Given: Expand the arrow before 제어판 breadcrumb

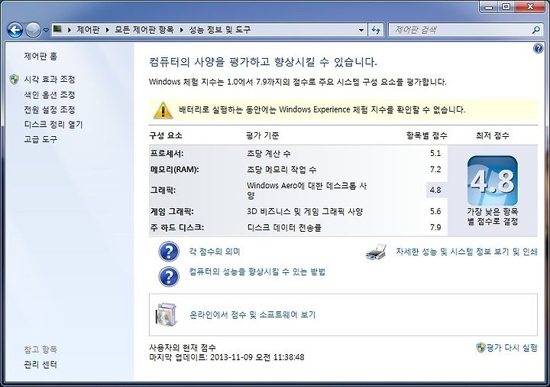Looking at the screenshot, I should (x=70, y=30).
